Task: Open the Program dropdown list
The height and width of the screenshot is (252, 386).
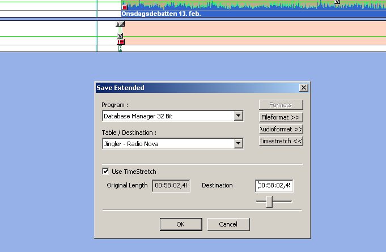Action: 238,116
